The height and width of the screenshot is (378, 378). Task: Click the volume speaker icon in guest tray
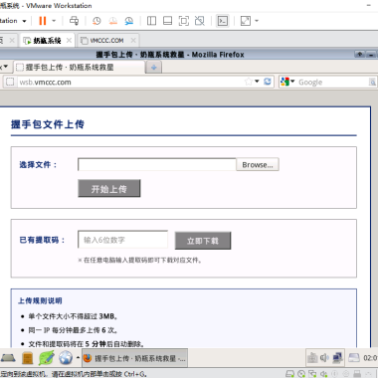click(324, 358)
